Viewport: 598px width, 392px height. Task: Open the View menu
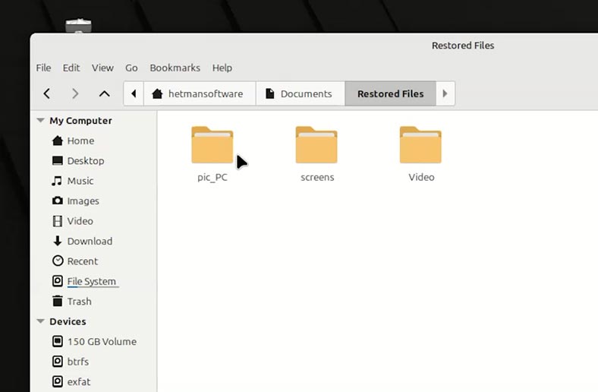[x=102, y=68]
